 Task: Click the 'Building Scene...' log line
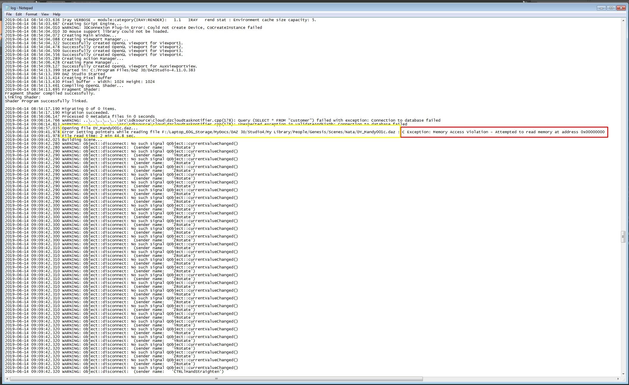point(82,140)
